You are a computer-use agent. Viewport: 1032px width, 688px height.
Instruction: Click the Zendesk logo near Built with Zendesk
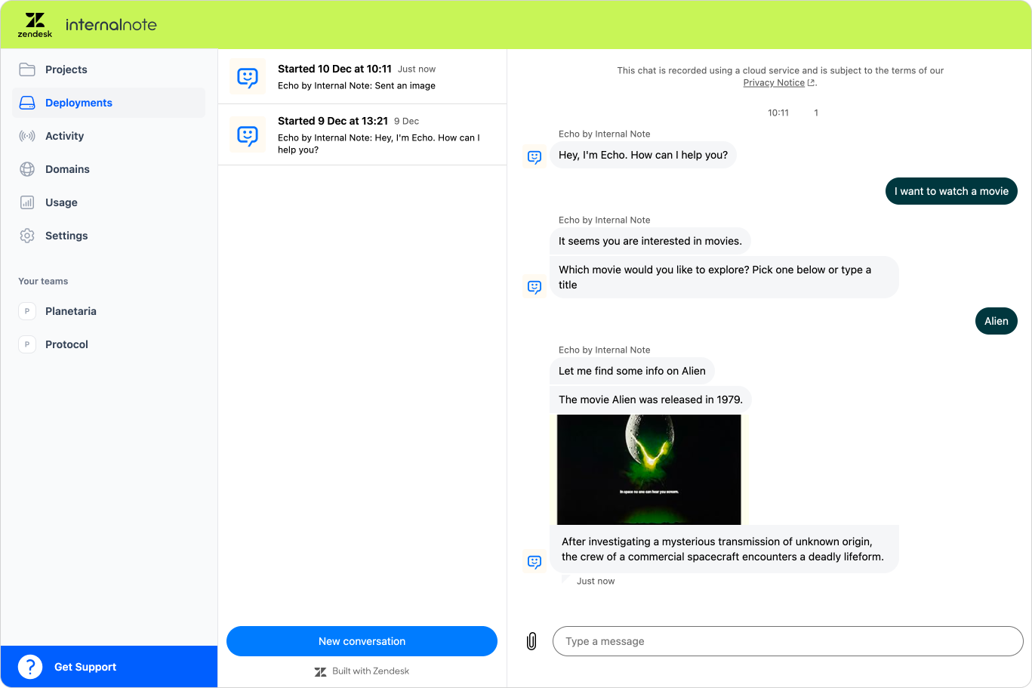321,671
